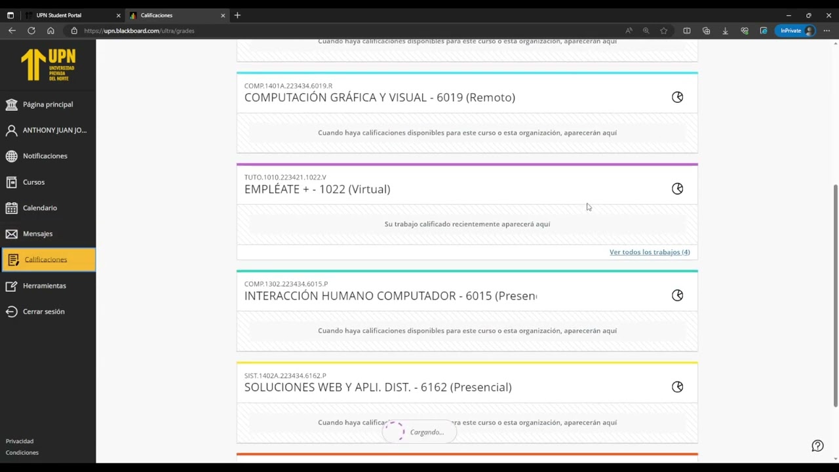
Task: Click the envelope icon beside Mensajes
Action: 11,233
